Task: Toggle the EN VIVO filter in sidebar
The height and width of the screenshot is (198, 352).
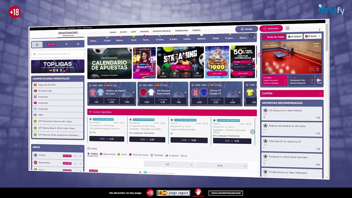Action: tap(52, 44)
